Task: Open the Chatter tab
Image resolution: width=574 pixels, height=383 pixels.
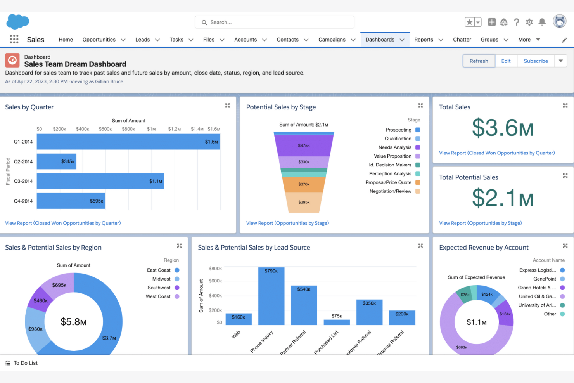Action: click(462, 39)
